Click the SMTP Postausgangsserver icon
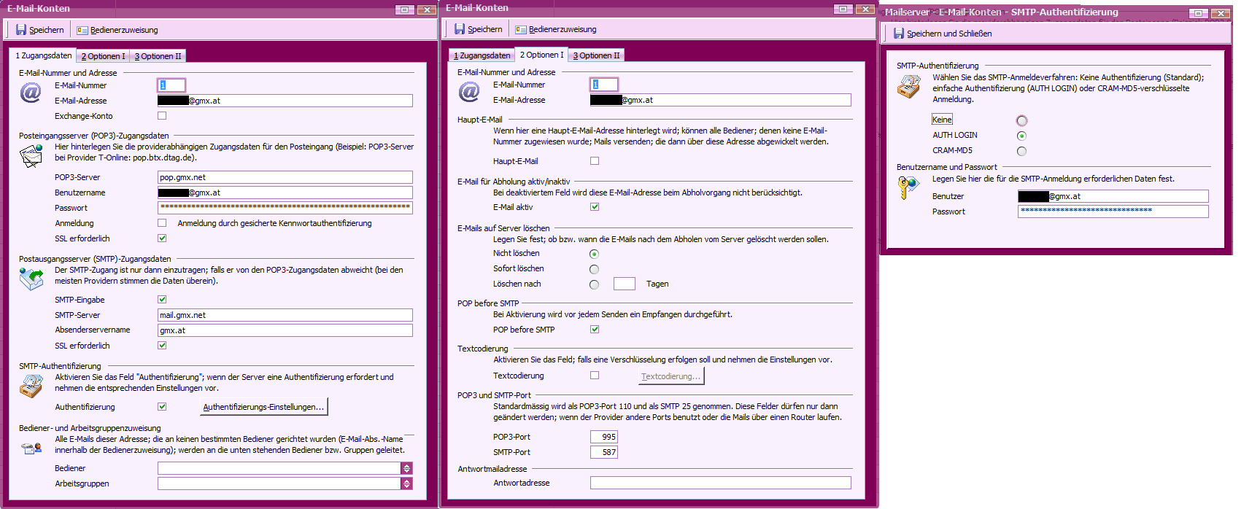 click(31, 279)
